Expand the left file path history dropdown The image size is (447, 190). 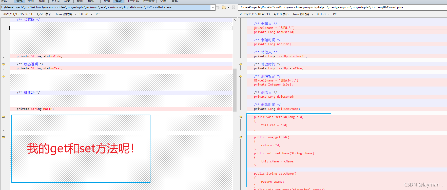coord(213,7)
